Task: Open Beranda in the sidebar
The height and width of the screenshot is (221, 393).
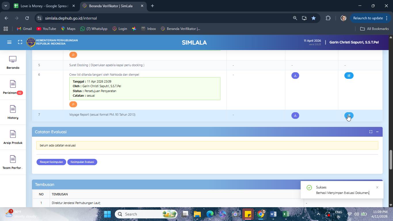Action: pyautogui.click(x=13, y=62)
